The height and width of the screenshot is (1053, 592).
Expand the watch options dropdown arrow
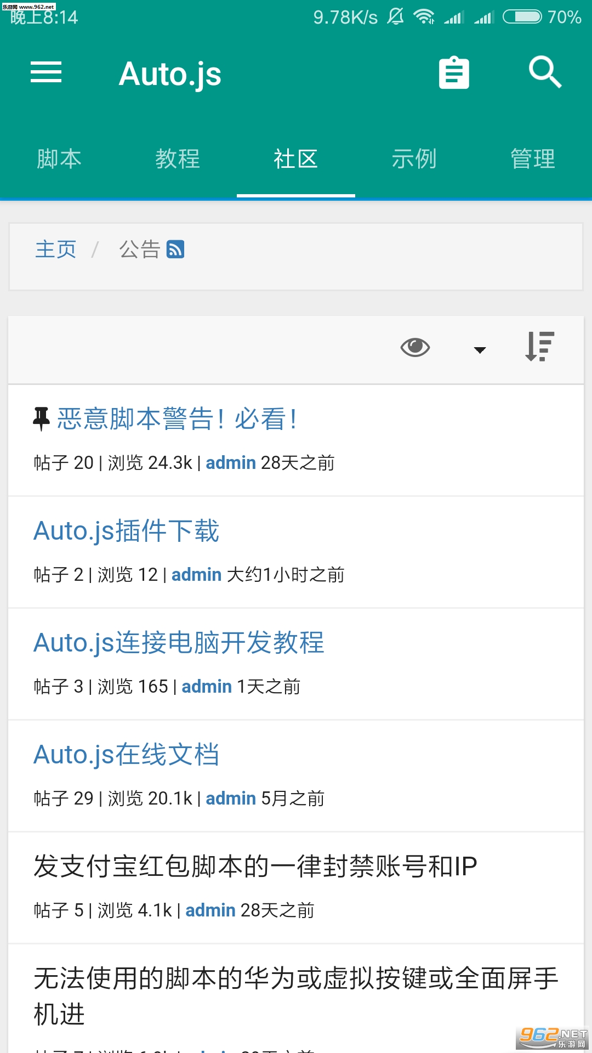[x=480, y=350]
